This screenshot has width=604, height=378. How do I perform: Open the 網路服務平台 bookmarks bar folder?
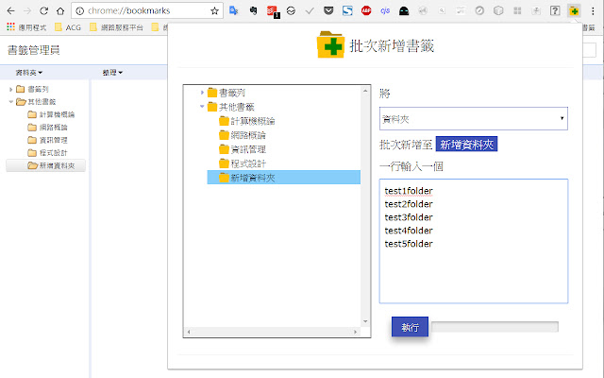116,27
